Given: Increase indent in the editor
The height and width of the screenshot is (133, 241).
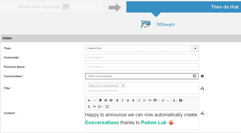Looking at the screenshot, I should point(163,100).
